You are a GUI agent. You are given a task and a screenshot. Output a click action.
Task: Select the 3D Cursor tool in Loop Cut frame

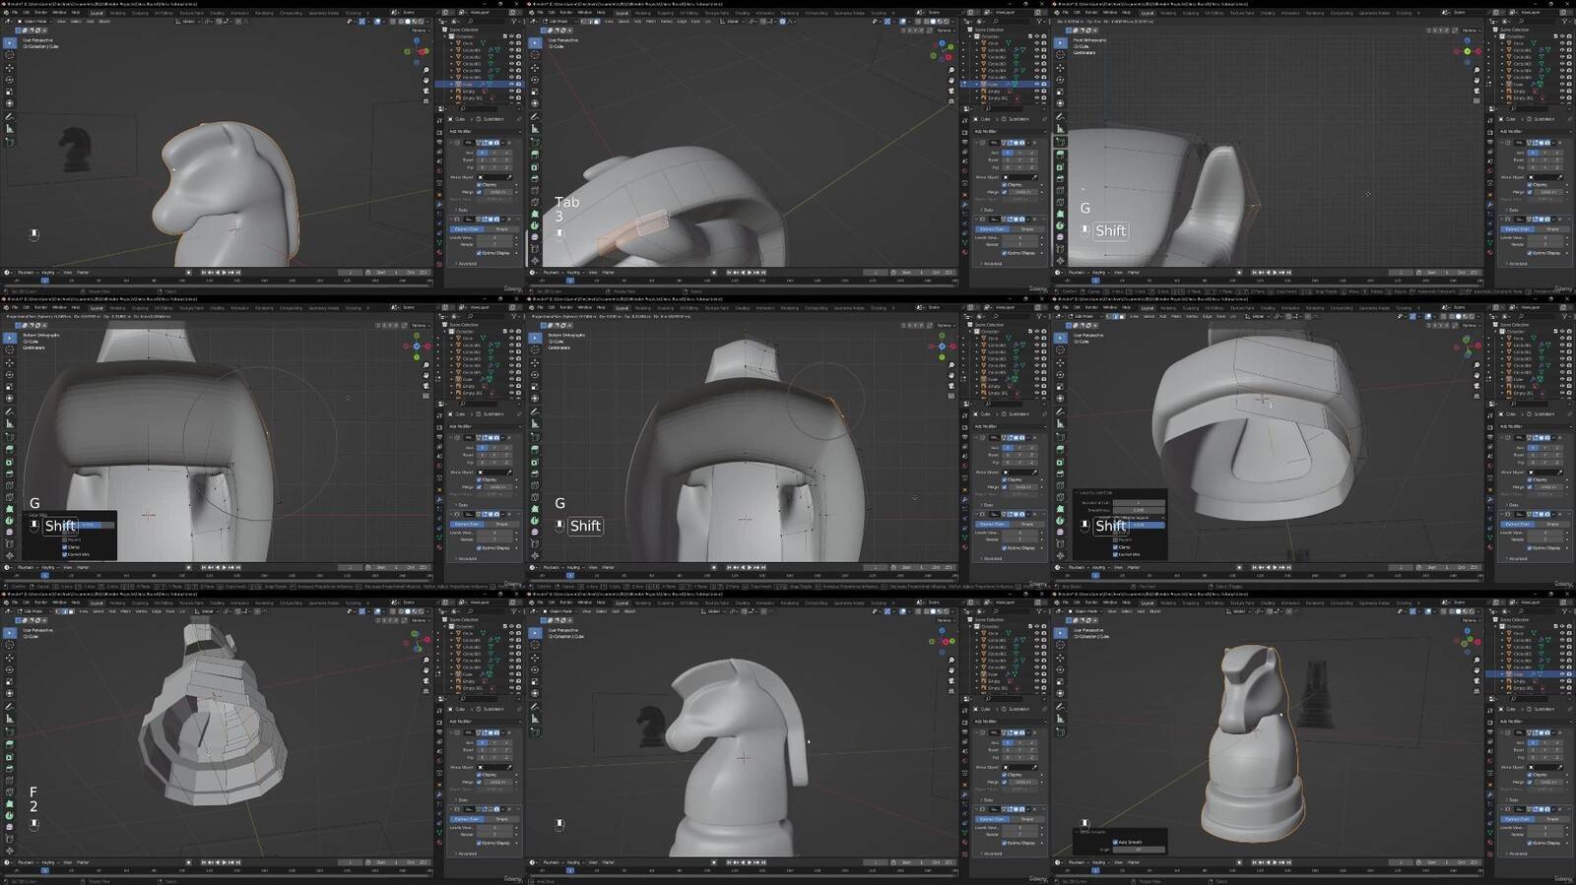(x=1060, y=349)
